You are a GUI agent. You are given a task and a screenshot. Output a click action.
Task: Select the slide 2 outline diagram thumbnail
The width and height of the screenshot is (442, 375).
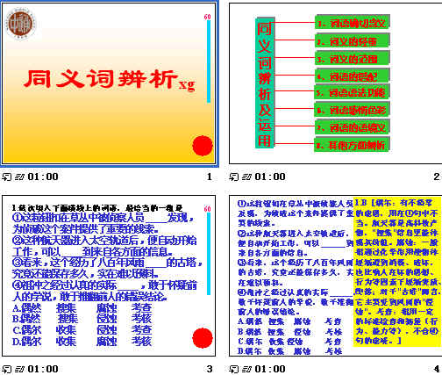coord(335,83)
